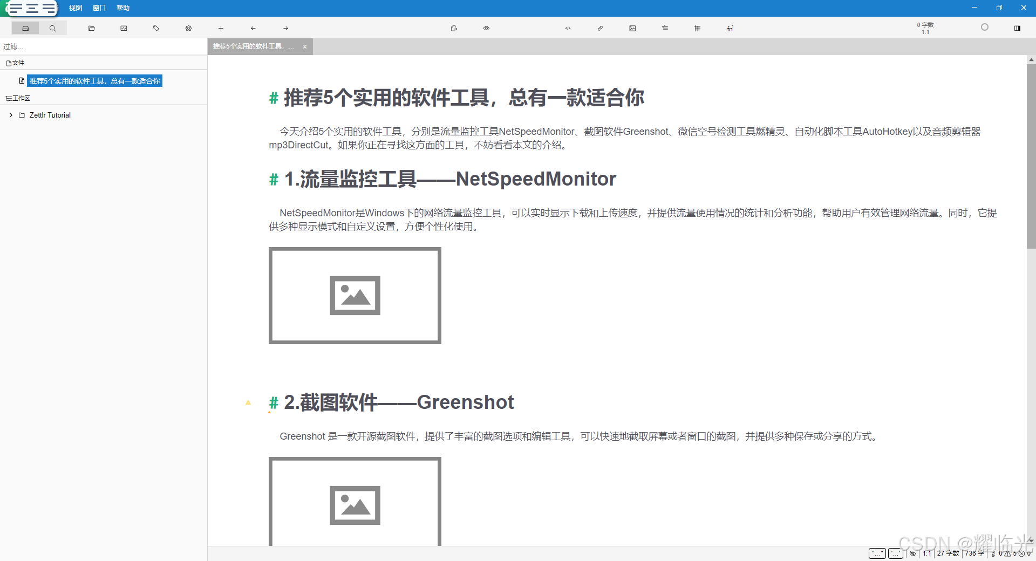Open preferences via the gear icon
The width and height of the screenshot is (1036, 561).
[188, 28]
